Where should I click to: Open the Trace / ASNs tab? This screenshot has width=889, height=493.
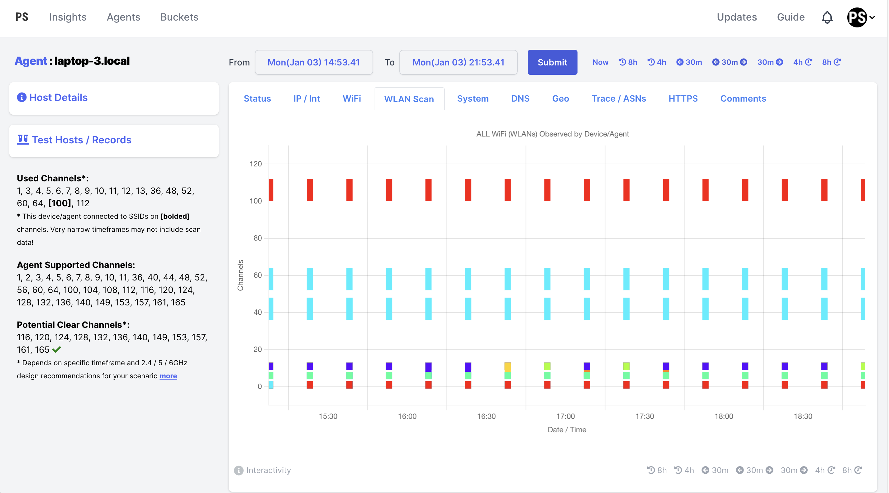point(618,98)
